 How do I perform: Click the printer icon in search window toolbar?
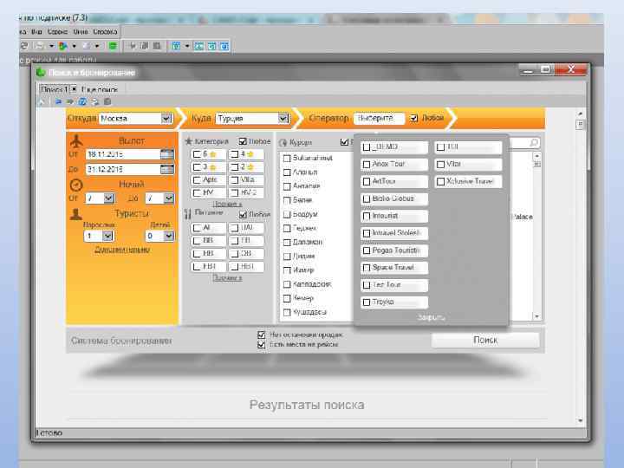tap(95, 102)
